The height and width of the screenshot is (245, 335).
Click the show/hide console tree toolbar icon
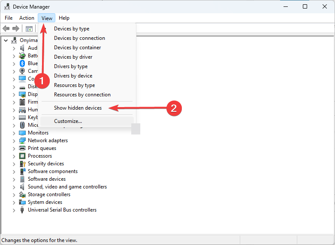[x=29, y=29]
